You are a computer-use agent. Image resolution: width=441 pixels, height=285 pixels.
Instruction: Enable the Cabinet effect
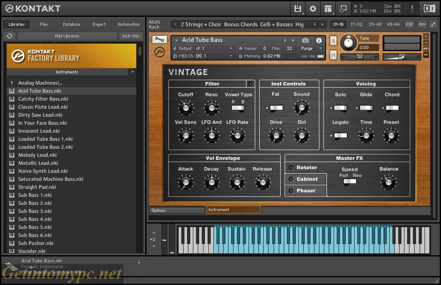pyautogui.click(x=291, y=179)
